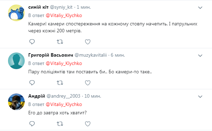The height and width of the screenshot is (131, 212).
Task: Open chevron menu on Григорій Васьович's tweet
Action: 200,56
